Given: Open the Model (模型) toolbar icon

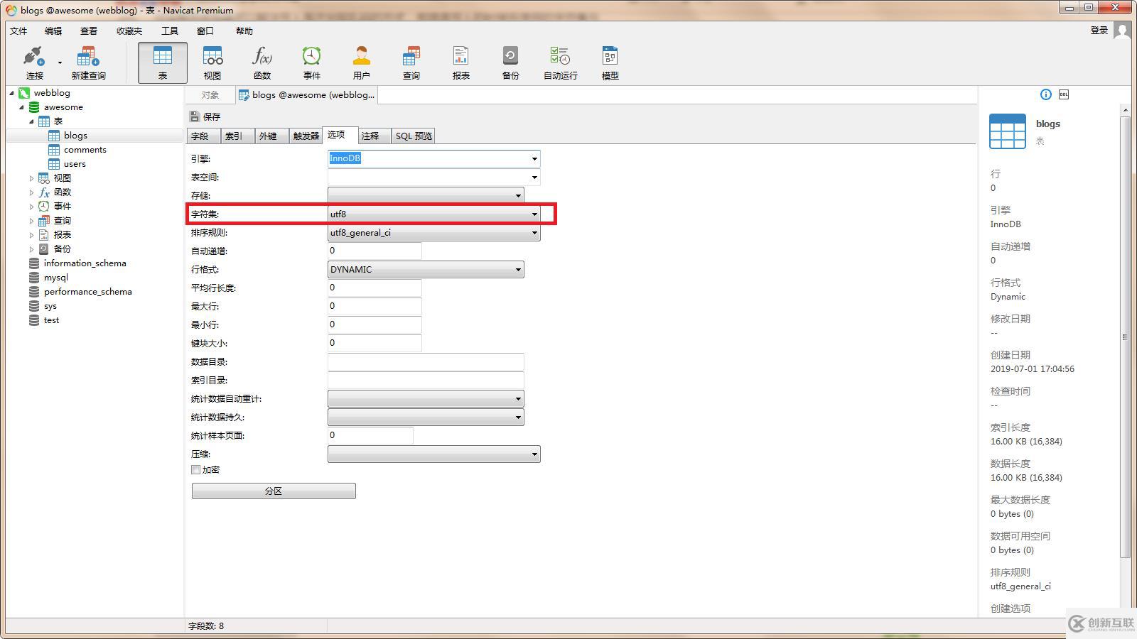Looking at the screenshot, I should (x=610, y=62).
